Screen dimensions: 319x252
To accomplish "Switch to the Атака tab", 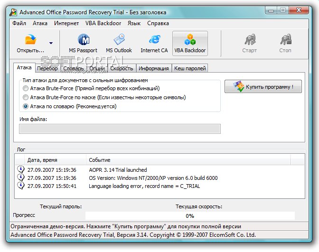I will click(x=24, y=67).
